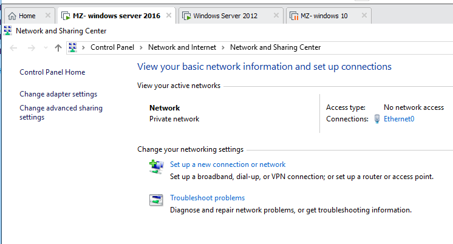Click Network and Internet in the breadcrumb
Image resolution: width=453 pixels, height=244 pixels.
point(182,47)
